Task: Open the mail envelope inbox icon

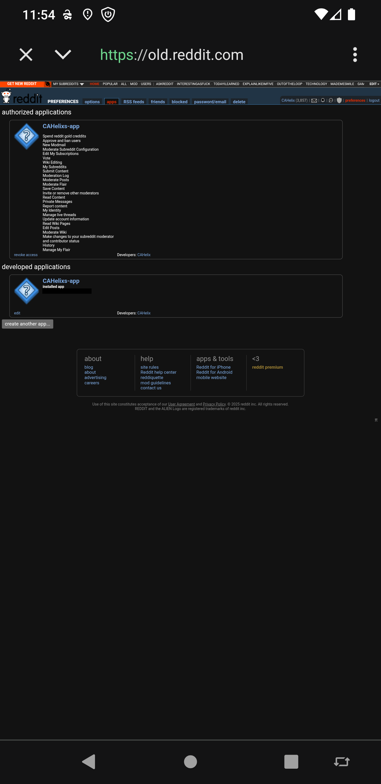Action: coord(314,100)
